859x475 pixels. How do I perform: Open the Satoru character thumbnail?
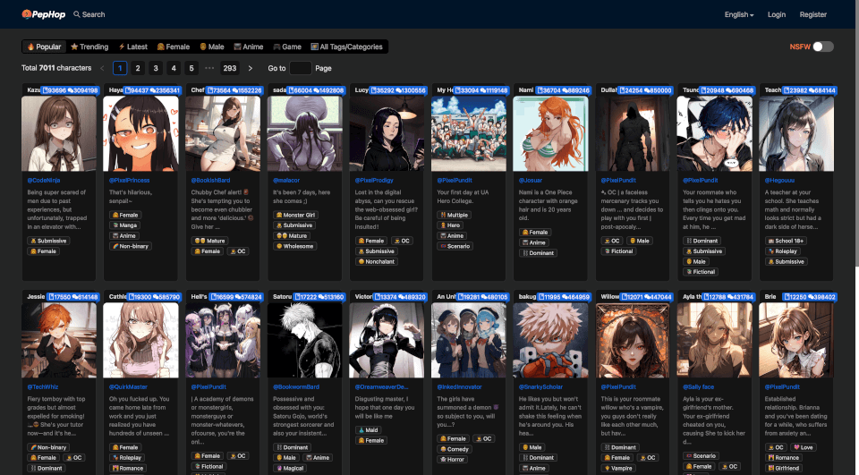pyautogui.click(x=304, y=340)
